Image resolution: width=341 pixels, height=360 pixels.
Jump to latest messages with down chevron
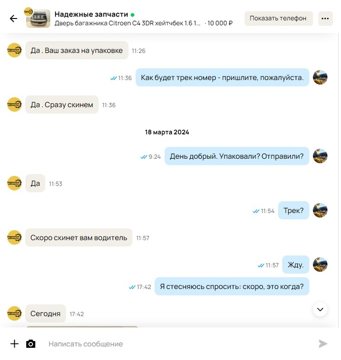point(320,309)
